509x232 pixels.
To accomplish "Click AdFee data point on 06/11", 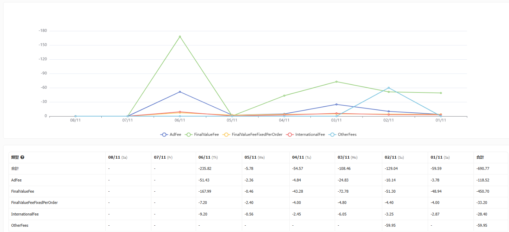I will coord(180,92).
